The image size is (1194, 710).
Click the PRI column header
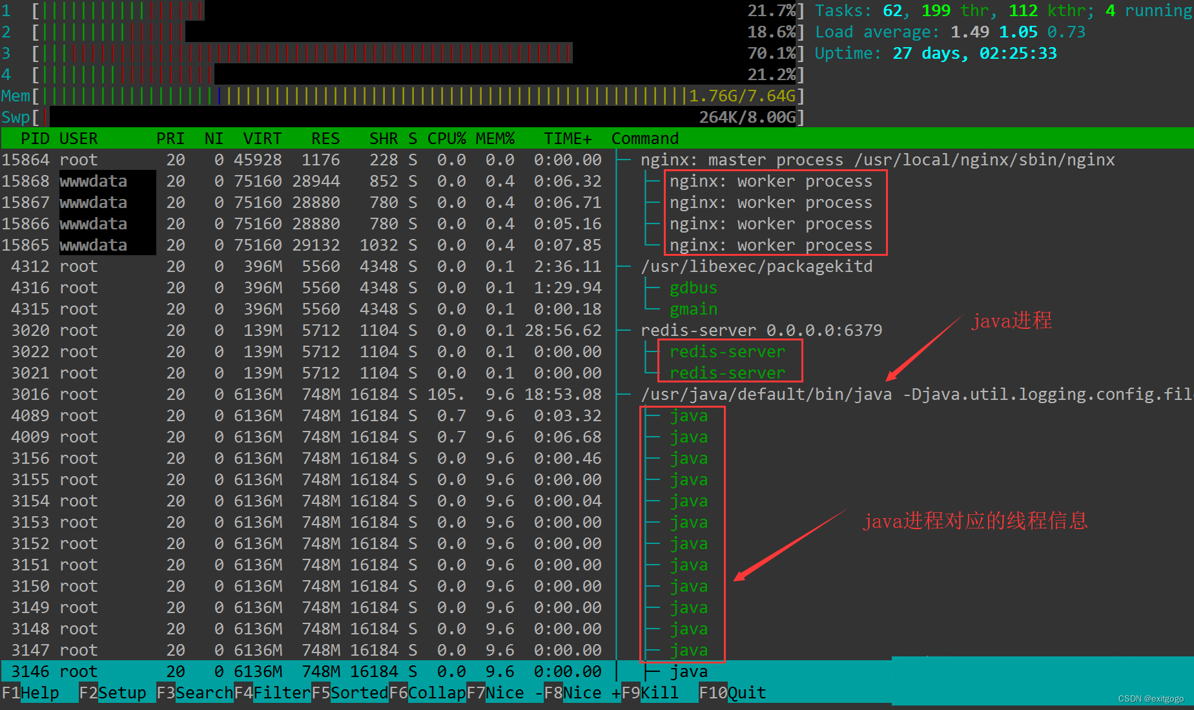170,138
